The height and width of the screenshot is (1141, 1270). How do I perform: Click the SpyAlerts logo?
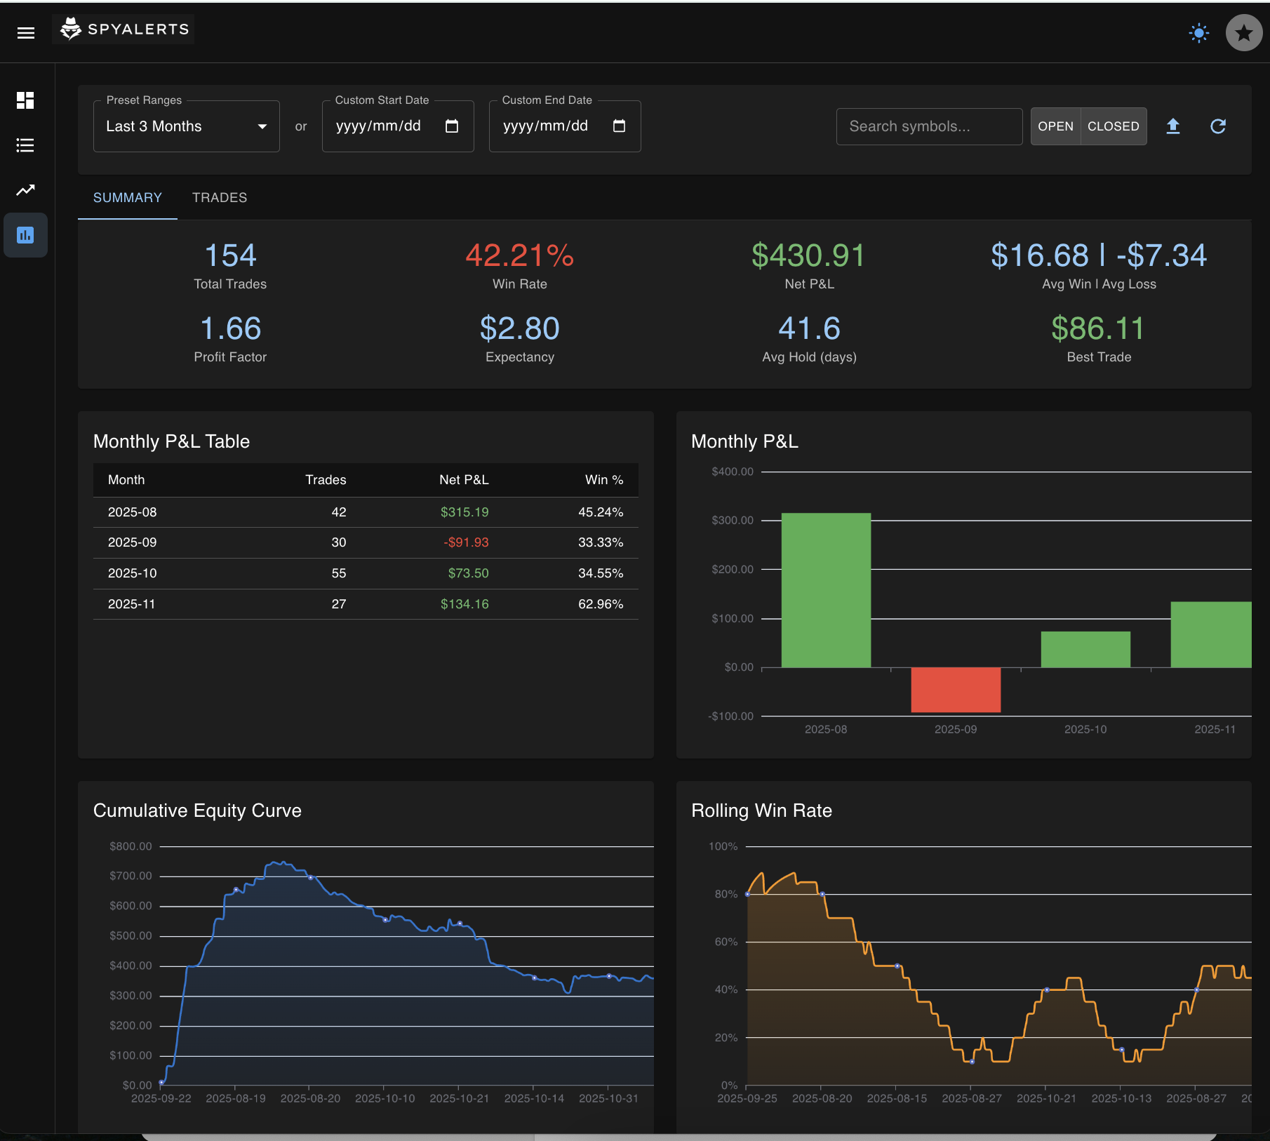[x=123, y=29]
